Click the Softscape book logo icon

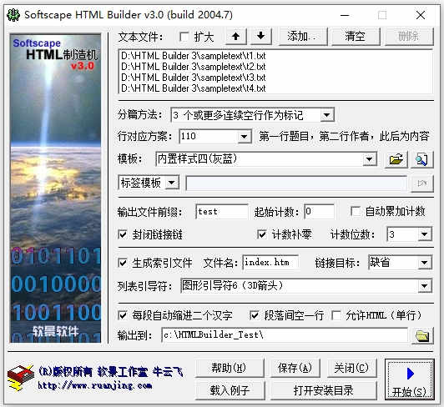pyautogui.click(x=20, y=378)
